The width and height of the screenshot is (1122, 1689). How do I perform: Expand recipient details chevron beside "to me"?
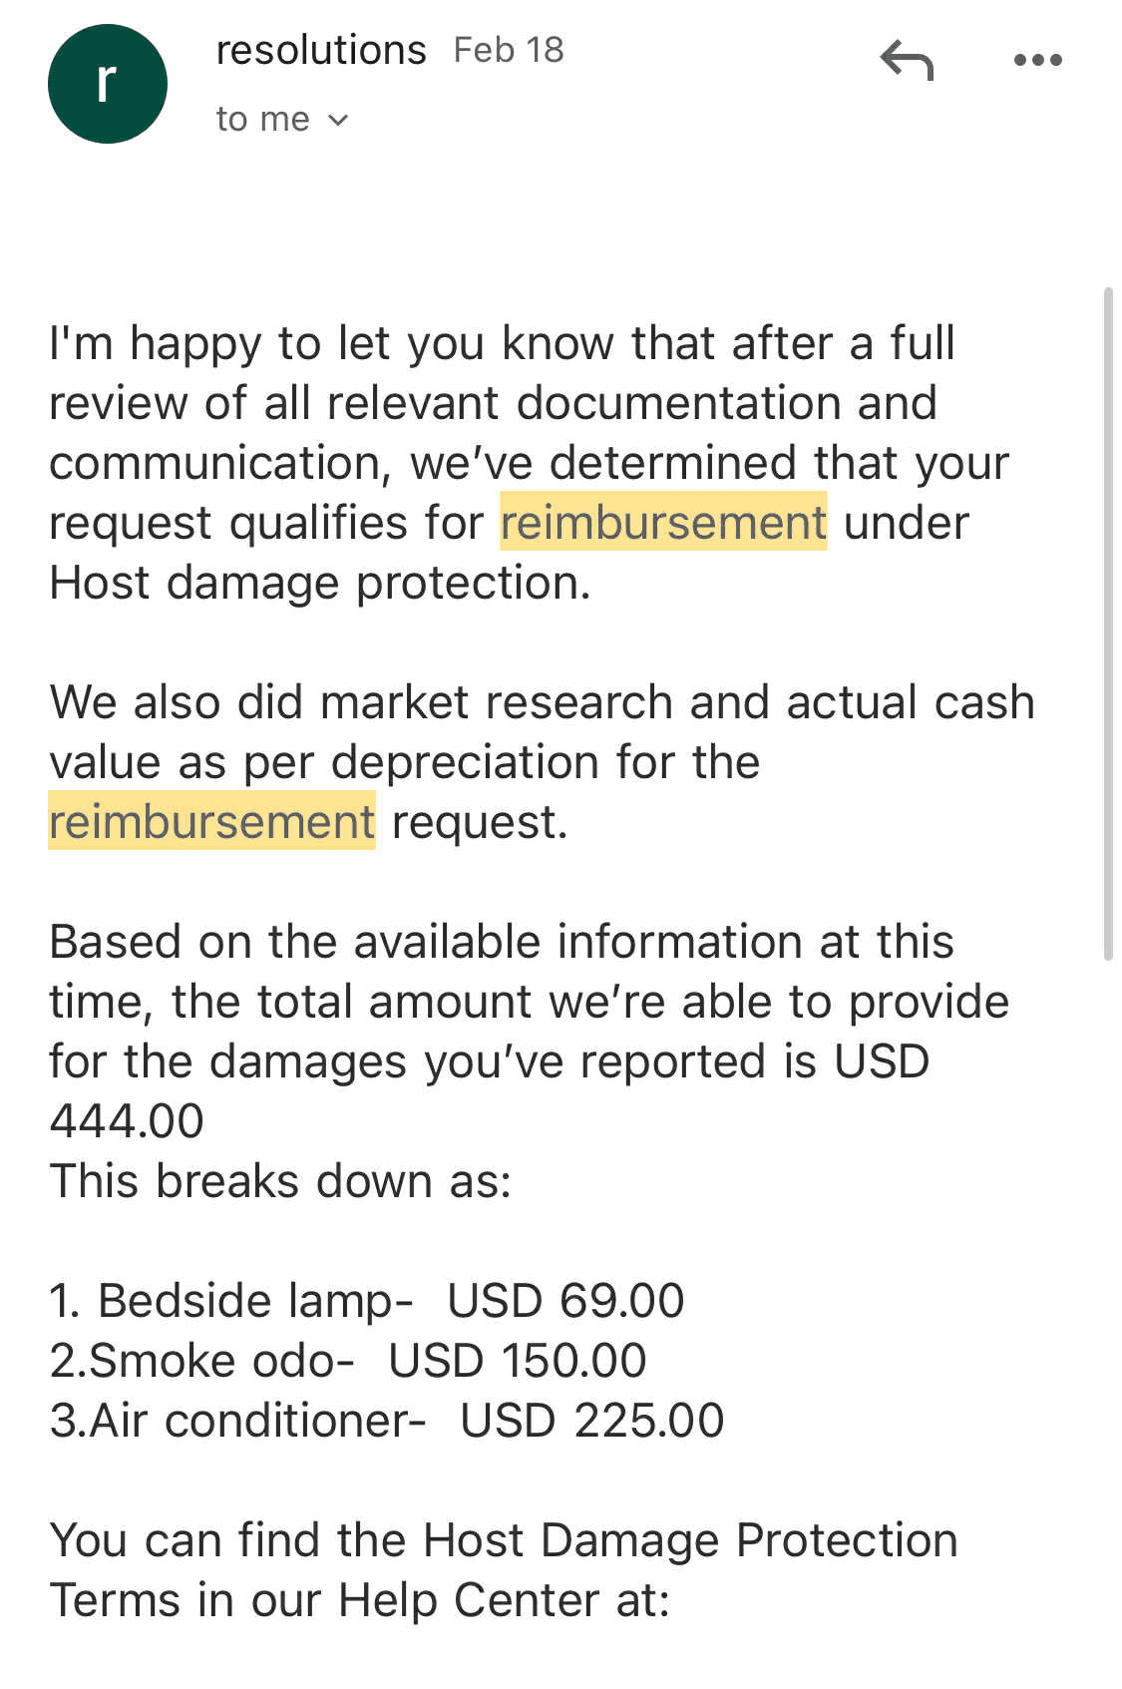(338, 121)
